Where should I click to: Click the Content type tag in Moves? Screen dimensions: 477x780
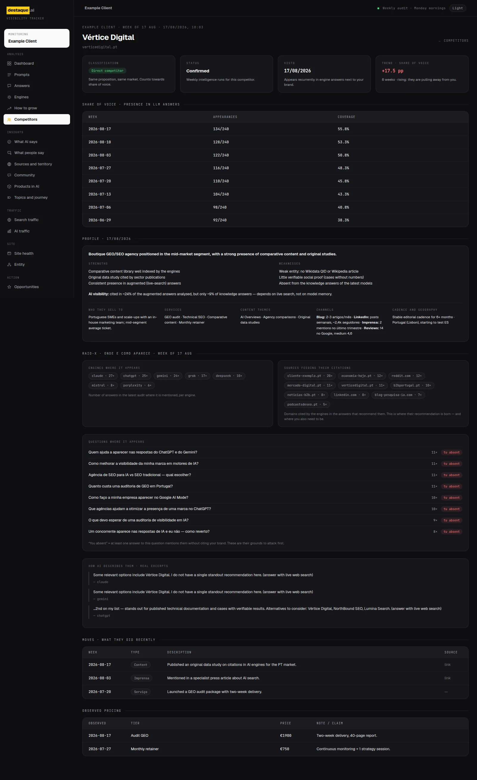(141, 665)
